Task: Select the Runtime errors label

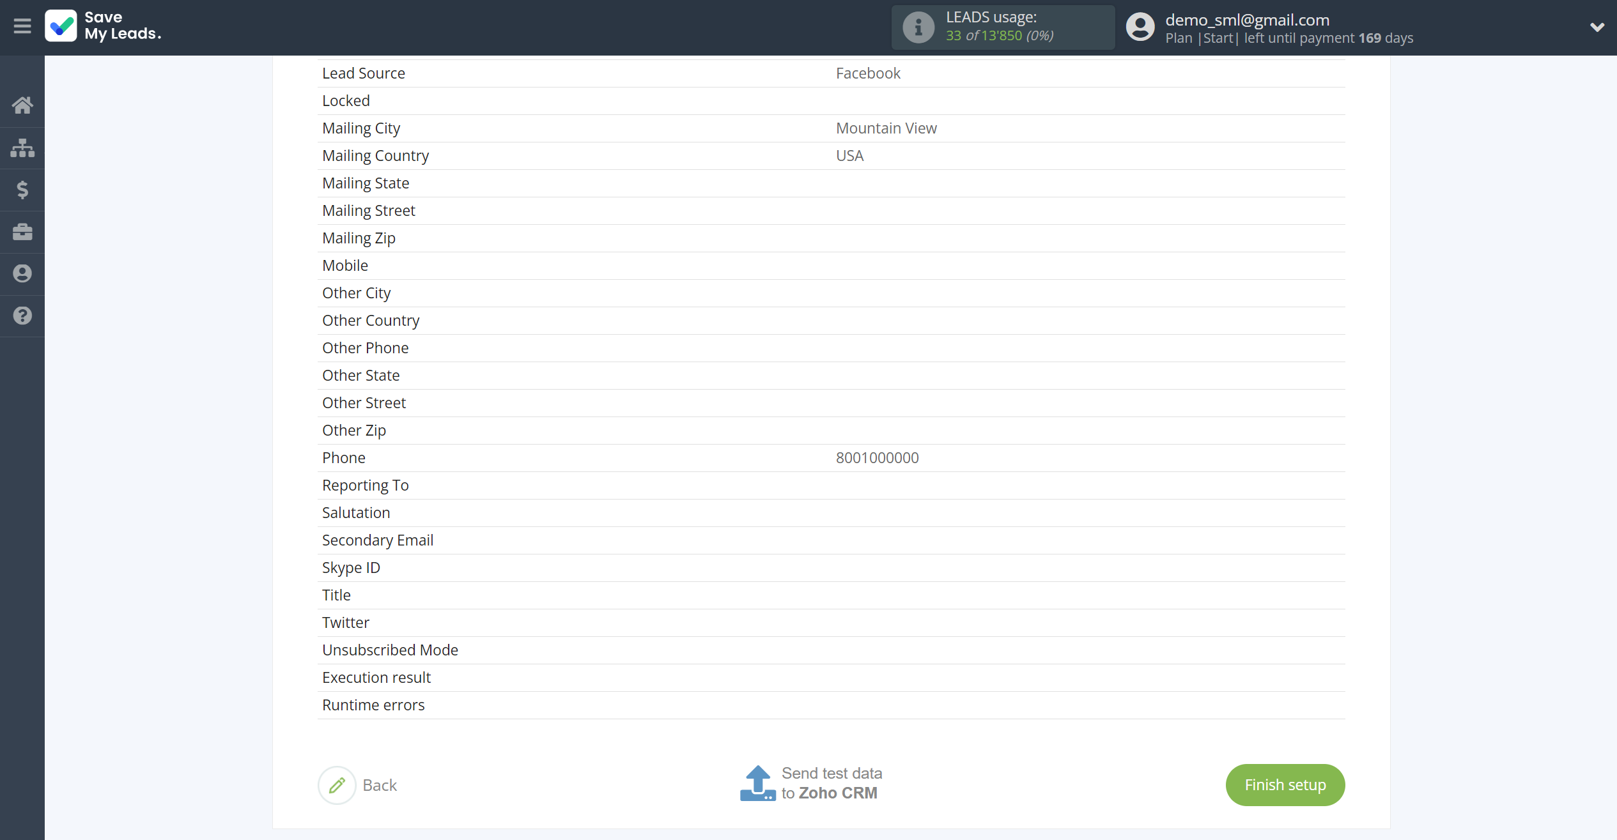Action: point(373,705)
